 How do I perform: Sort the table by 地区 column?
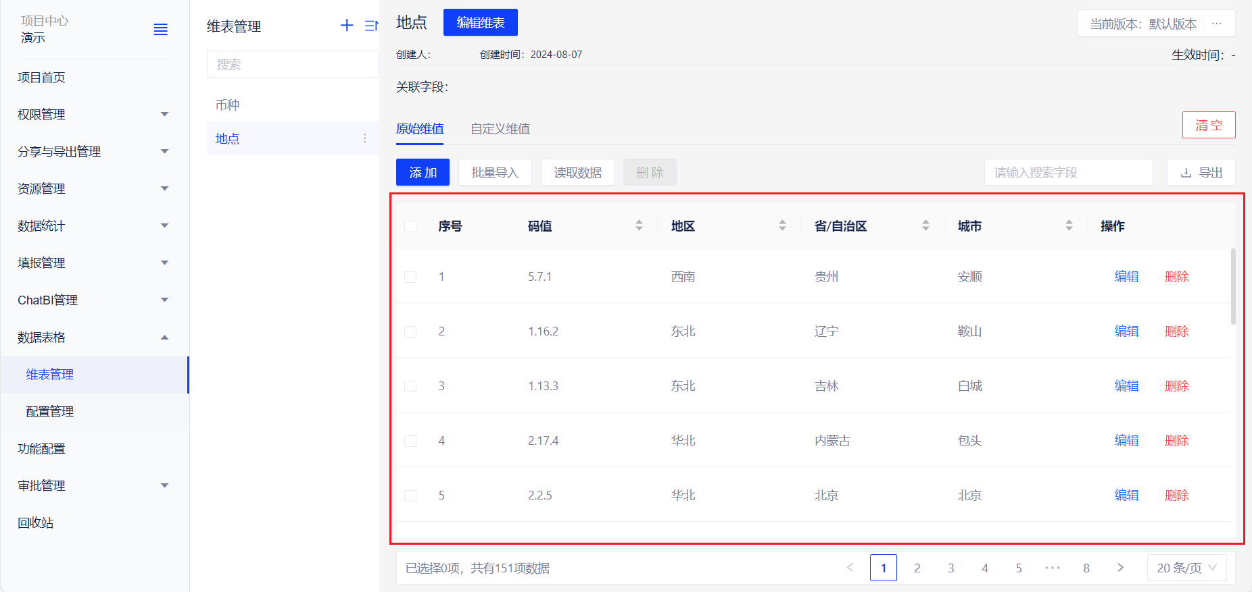[782, 225]
